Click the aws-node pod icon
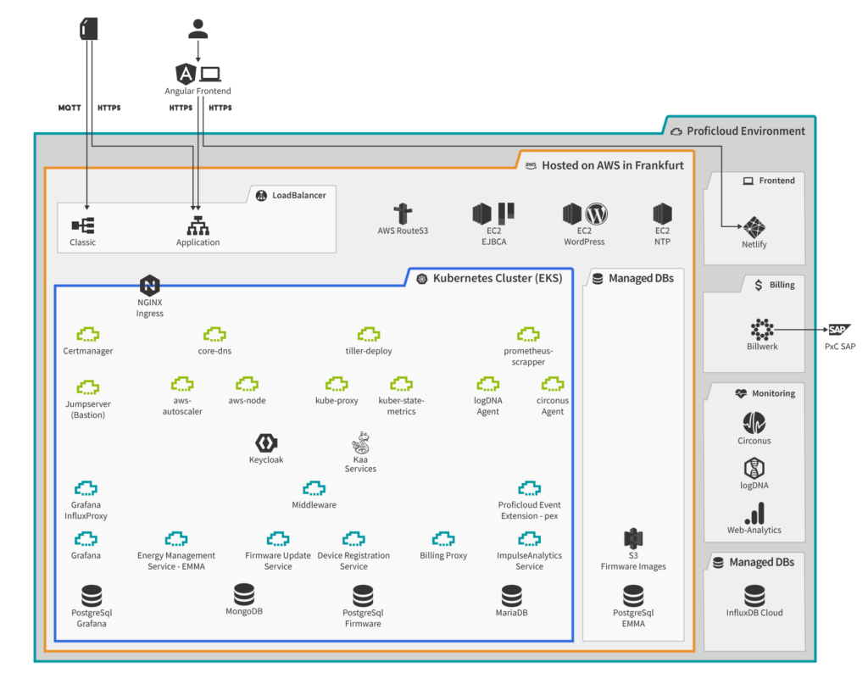The width and height of the screenshot is (868, 673). 247,384
